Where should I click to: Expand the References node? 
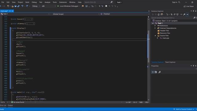155,26
